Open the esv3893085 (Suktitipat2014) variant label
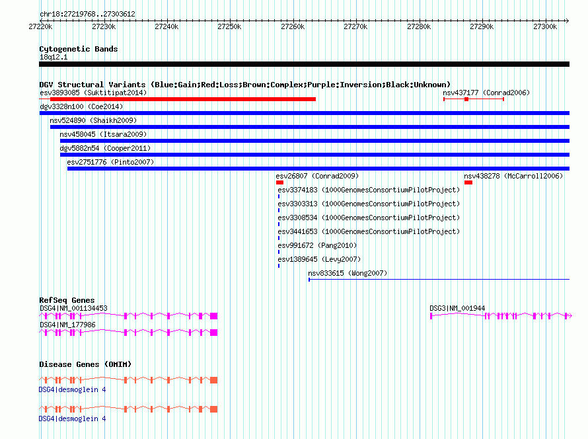This screenshot has width=588, height=439. (x=93, y=93)
